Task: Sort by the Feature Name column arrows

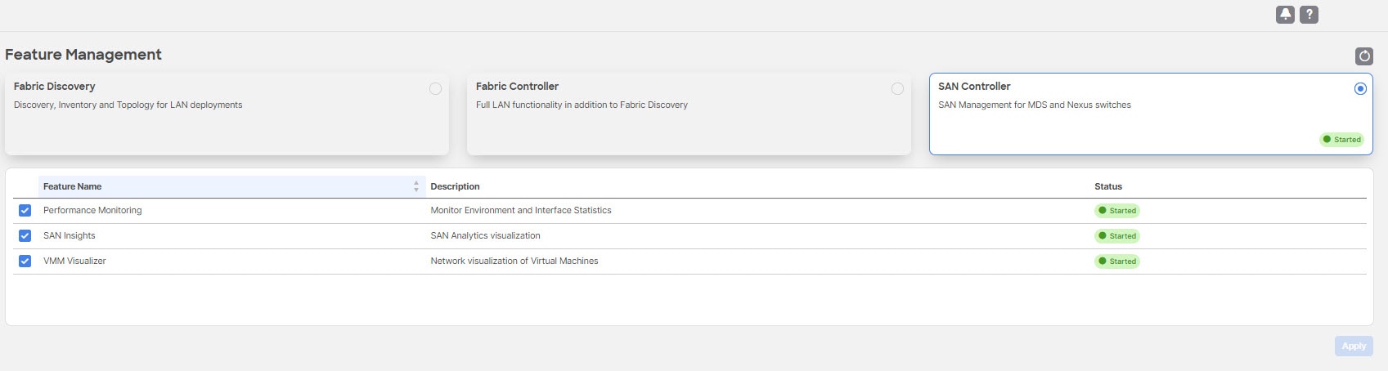Action: coord(416,186)
